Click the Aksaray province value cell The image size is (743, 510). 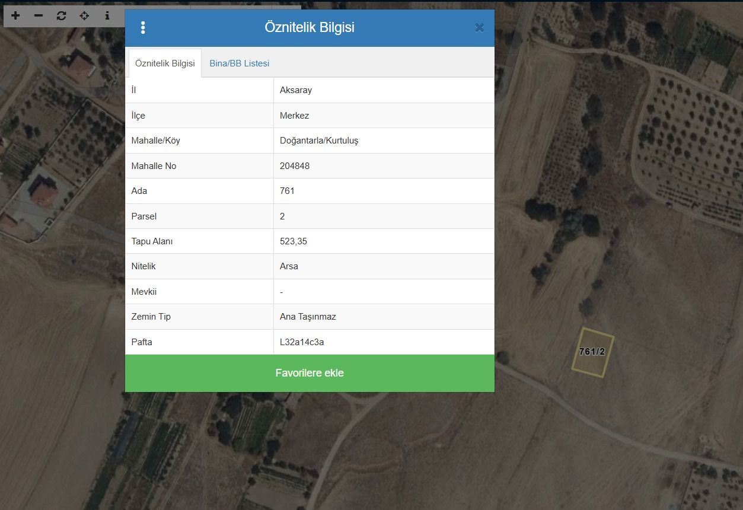[384, 90]
